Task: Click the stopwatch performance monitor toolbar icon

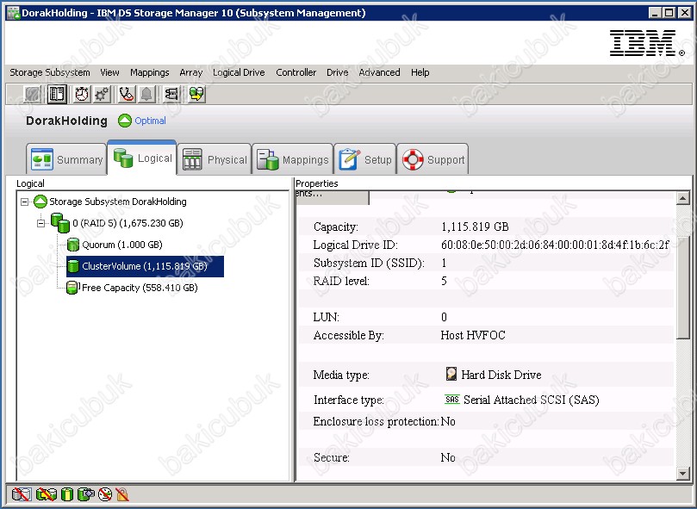Action: (81, 94)
